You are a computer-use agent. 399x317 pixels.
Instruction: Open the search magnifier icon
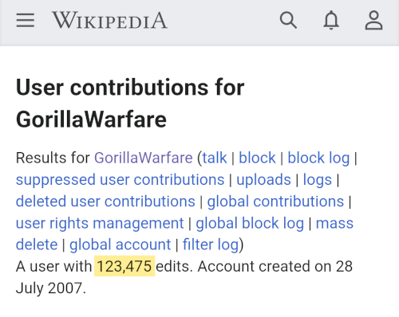pos(288,20)
